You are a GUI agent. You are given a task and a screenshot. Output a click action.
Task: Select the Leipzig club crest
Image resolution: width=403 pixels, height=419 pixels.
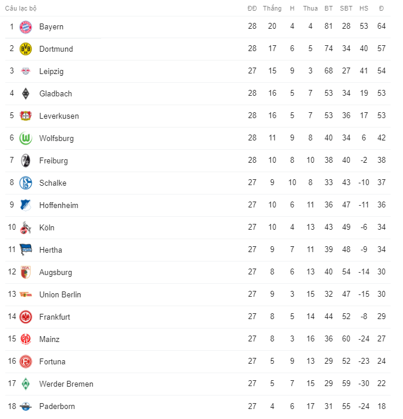(x=25, y=71)
